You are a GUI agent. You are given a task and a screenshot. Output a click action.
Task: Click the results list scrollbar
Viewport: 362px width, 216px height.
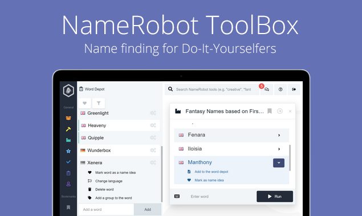[290, 158]
